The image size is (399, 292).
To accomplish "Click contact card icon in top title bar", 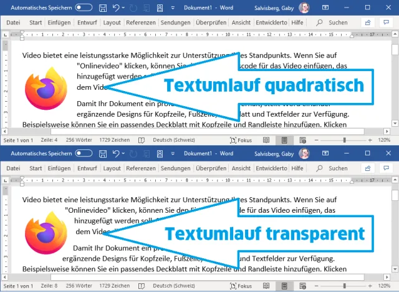I will (x=160, y=8).
